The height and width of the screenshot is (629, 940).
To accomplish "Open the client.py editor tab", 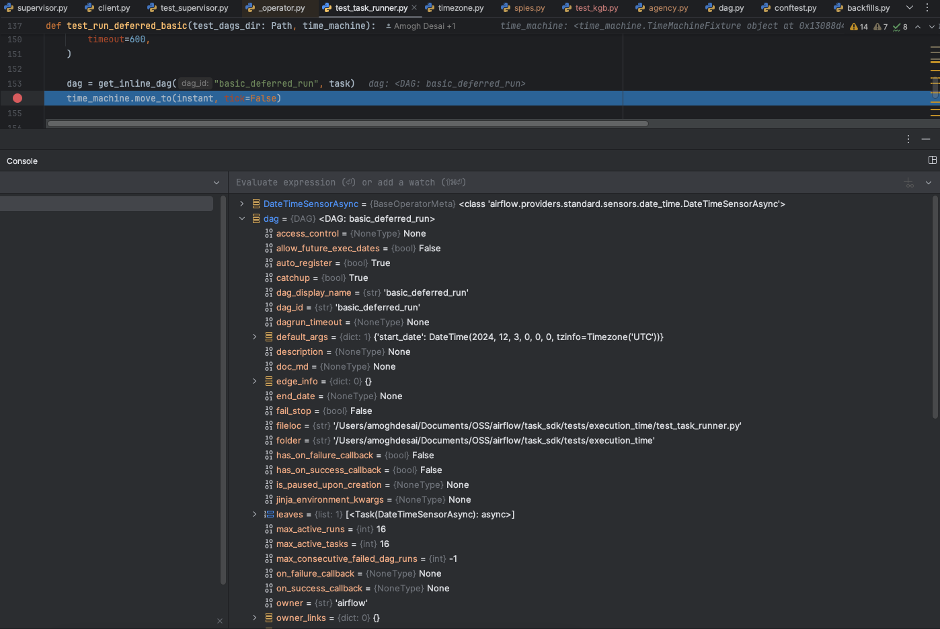I will coord(107,8).
